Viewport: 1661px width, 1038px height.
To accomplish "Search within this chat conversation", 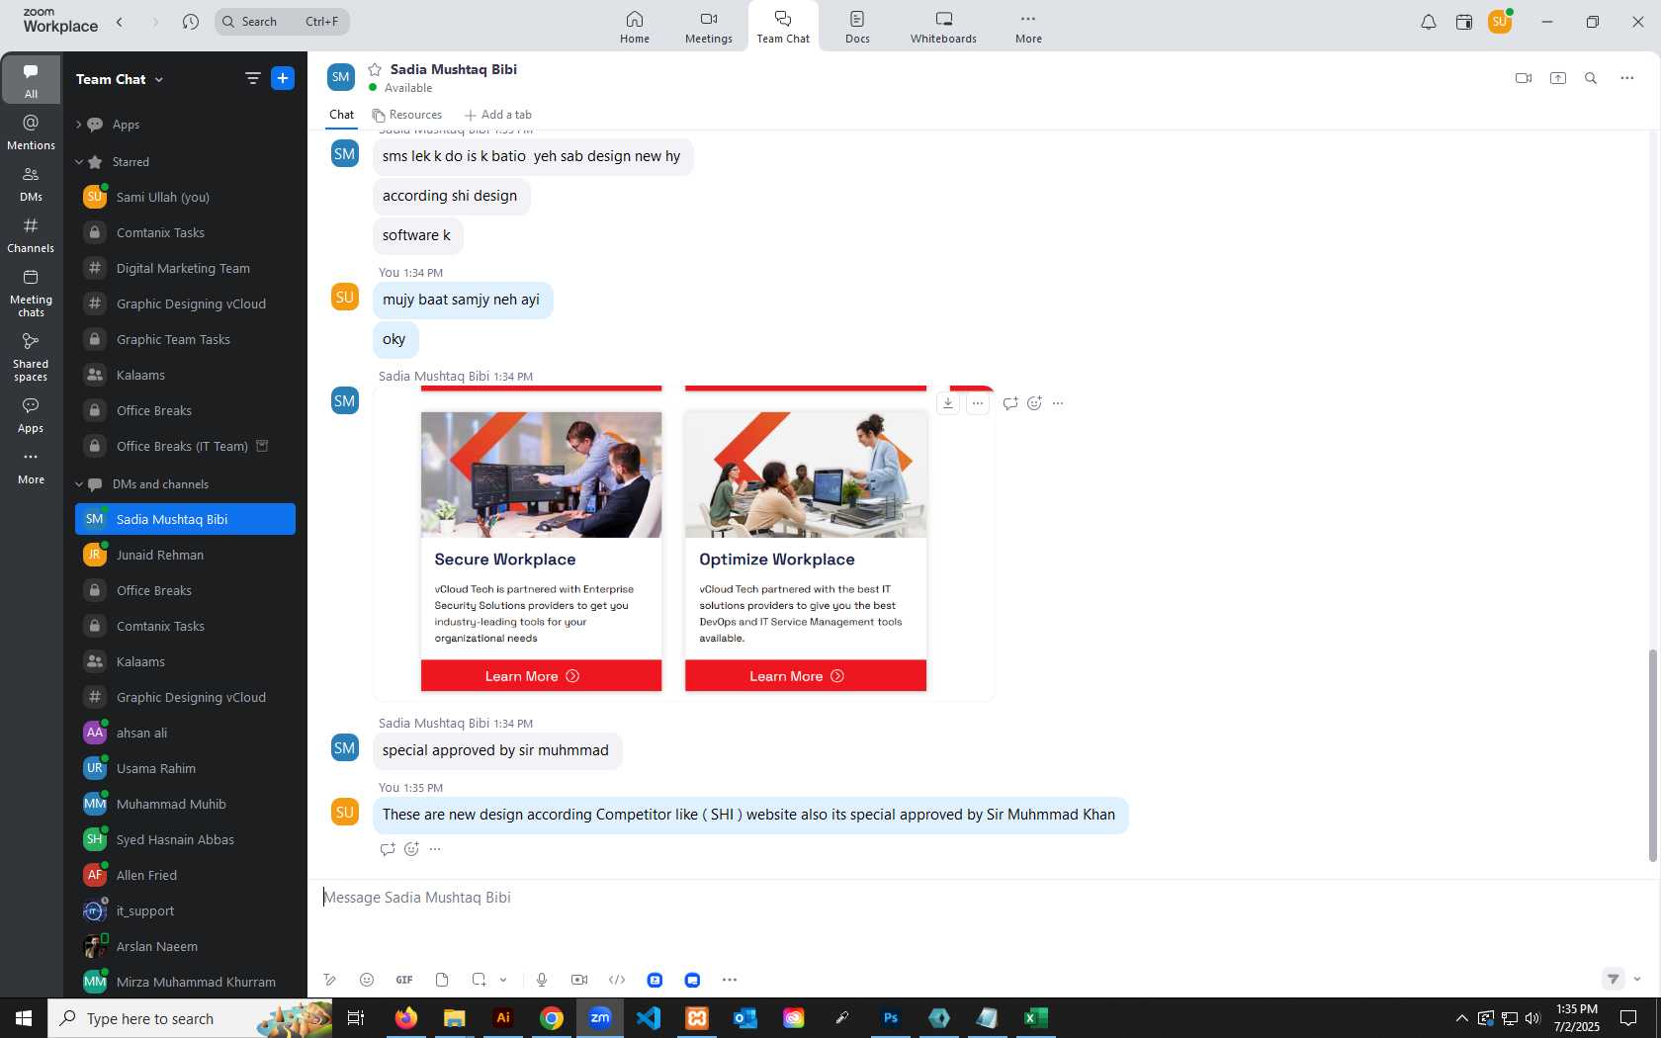I will [x=1591, y=78].
